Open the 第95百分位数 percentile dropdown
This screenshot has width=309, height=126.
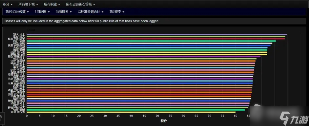[17, 11]
